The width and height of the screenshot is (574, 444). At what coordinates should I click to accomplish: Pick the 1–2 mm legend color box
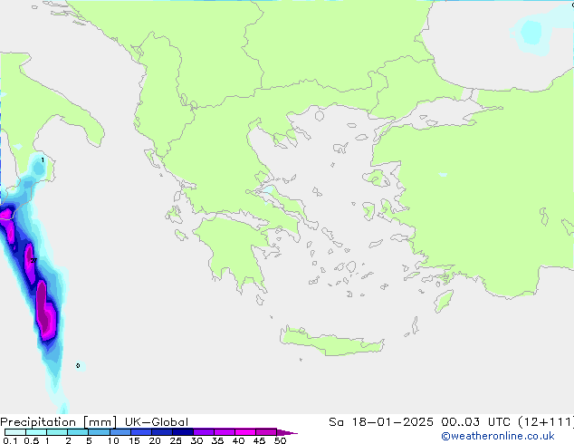(x=57, y=432)
